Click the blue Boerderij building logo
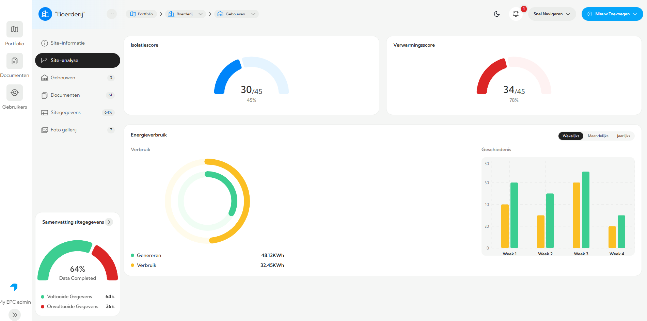647x321 pixels. (45, 14)
